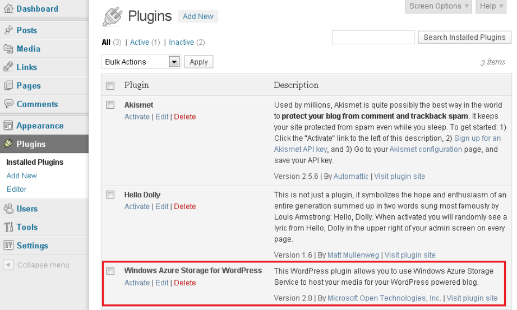Screen dimensions: 517x310
Task: Click the Media icon in sidebar
Action: click(8, 49)
